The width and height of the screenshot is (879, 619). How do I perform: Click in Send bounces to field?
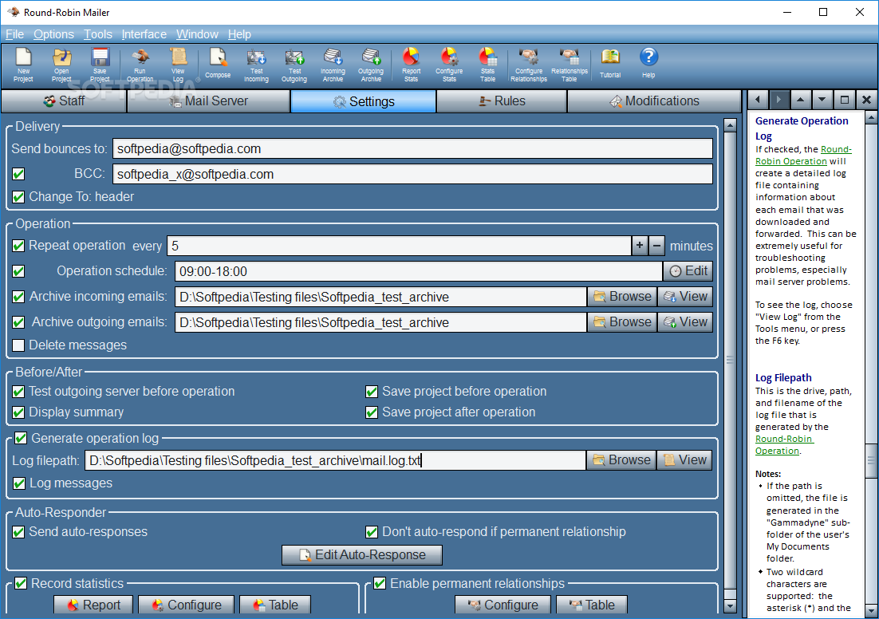click(x=412, y=148)
